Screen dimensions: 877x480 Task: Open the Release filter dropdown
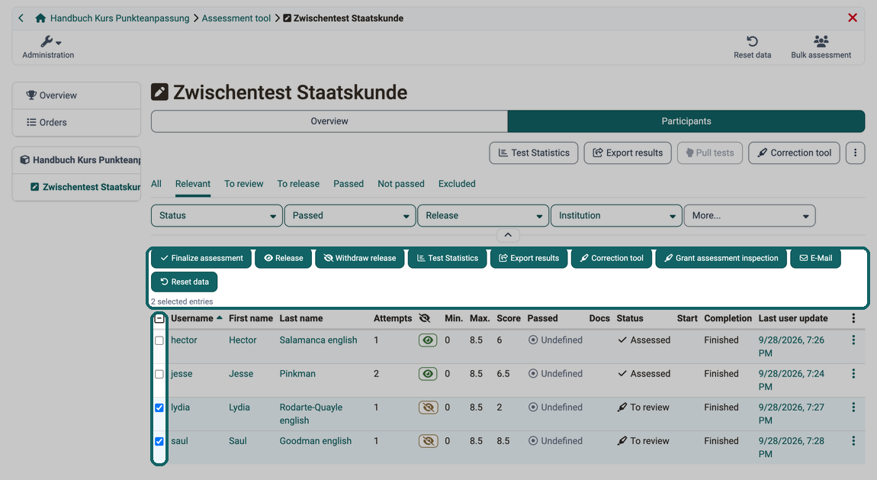coord(483,215)
